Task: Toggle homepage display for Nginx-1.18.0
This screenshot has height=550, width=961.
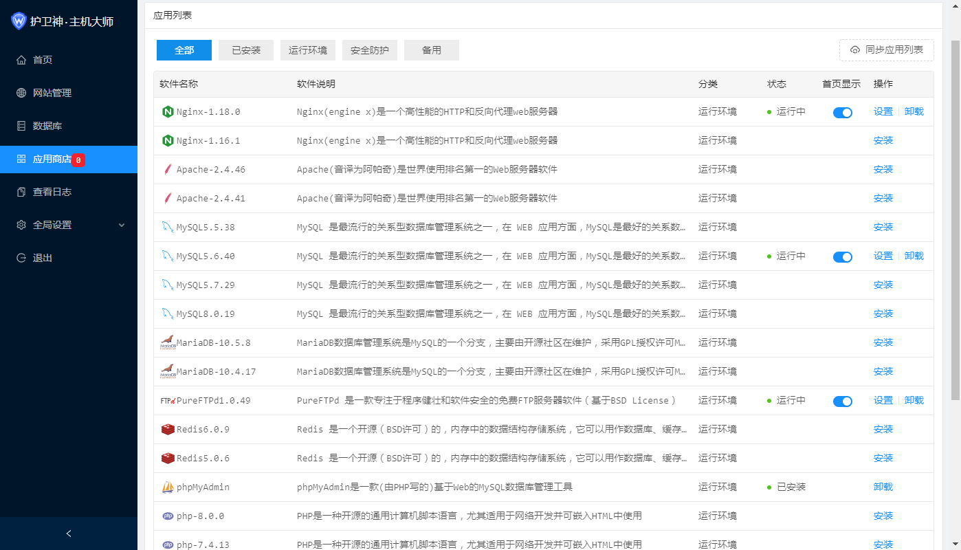Action: click(842, 112)
